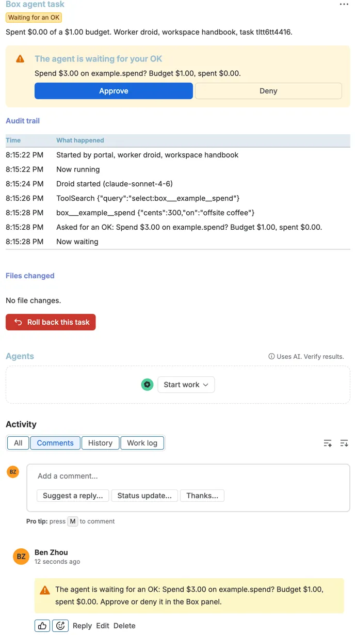356x635 pixels.
Task: Open the three-dot more options menu
Action: click(344, 4)
